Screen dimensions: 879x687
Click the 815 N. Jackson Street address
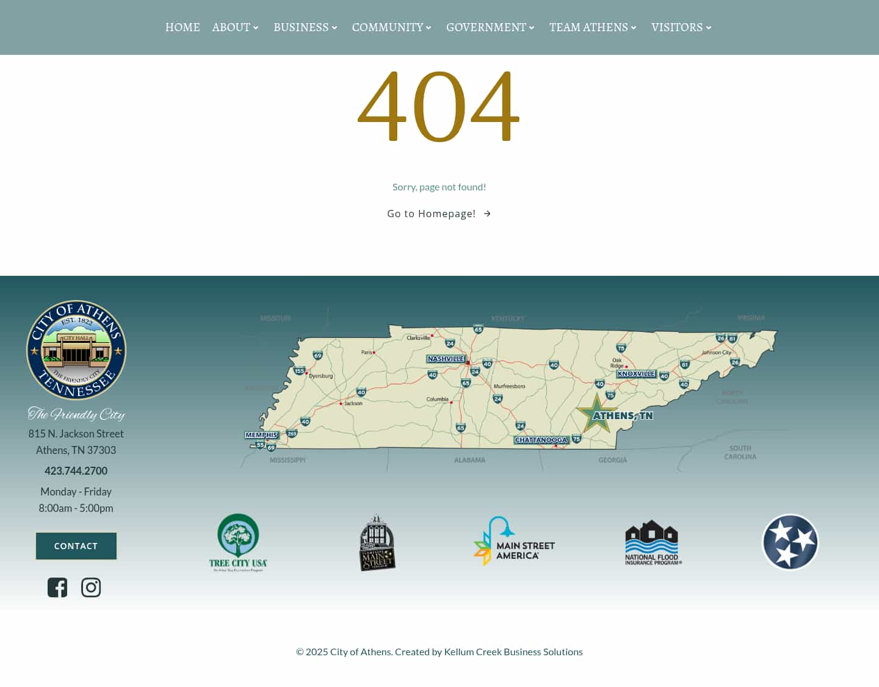tap(76, 434)
